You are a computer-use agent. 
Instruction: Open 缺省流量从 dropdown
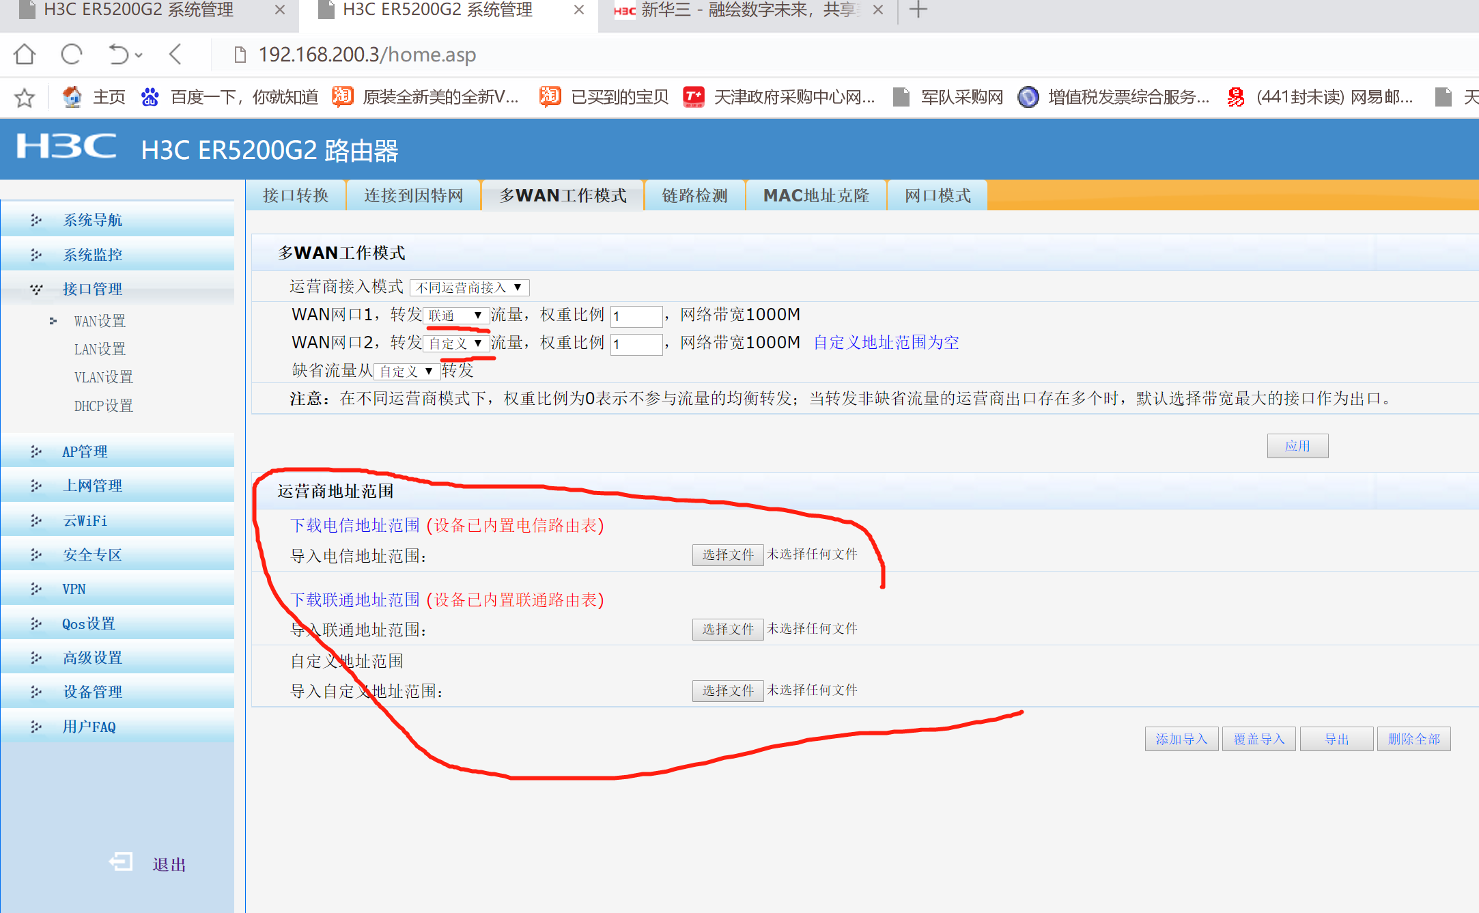tap(406, 371)
